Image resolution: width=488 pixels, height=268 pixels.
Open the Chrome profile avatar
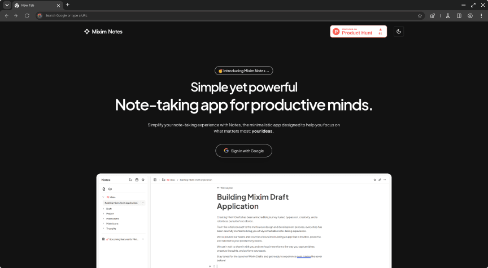(x=470, y=16)
